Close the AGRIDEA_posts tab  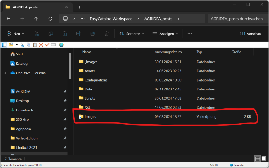tap(66, 7)
